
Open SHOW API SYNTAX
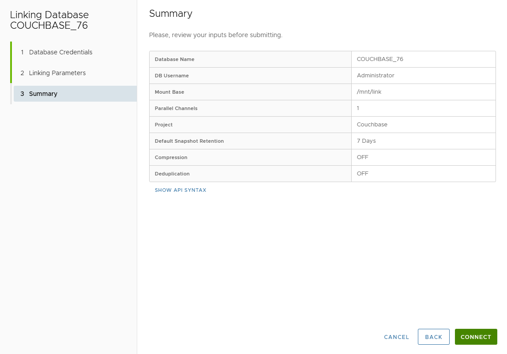pyautogui.click(x=180, y=190)
